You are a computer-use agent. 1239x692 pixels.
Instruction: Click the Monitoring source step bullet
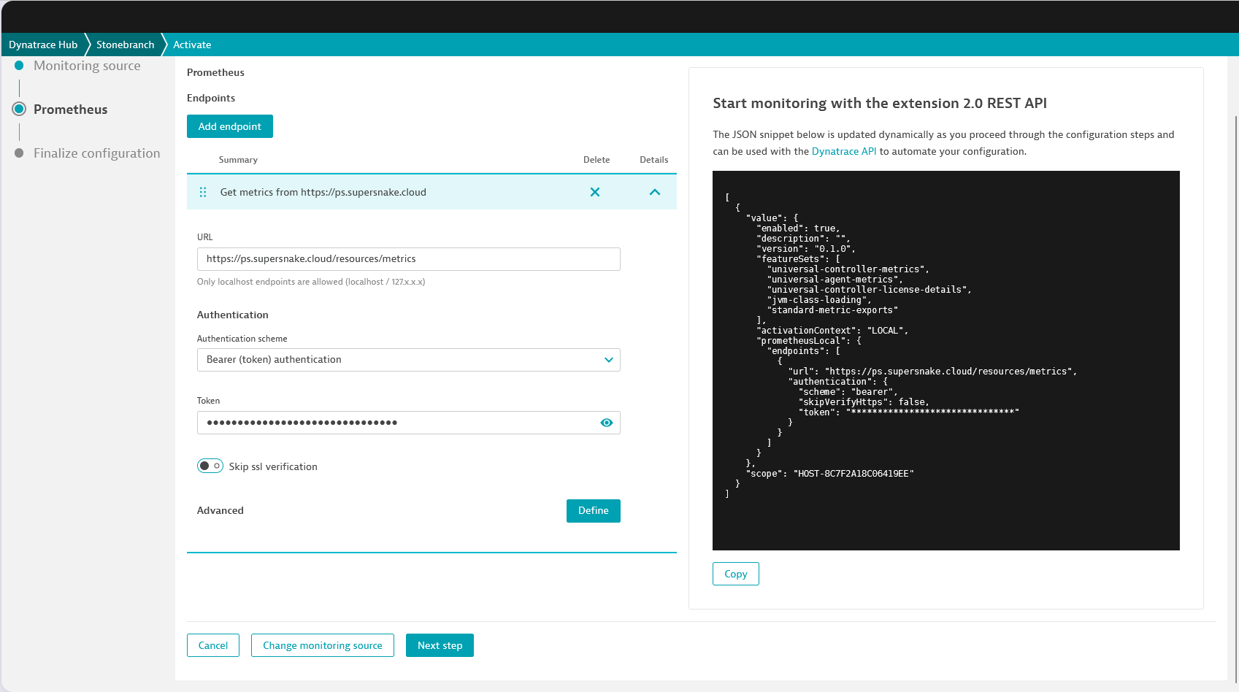coord(19,66)
